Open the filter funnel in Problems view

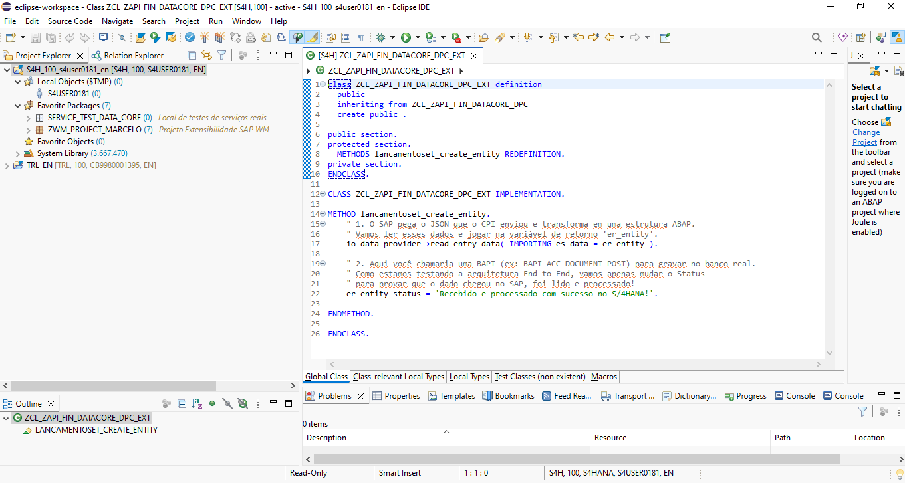[862, 411]
